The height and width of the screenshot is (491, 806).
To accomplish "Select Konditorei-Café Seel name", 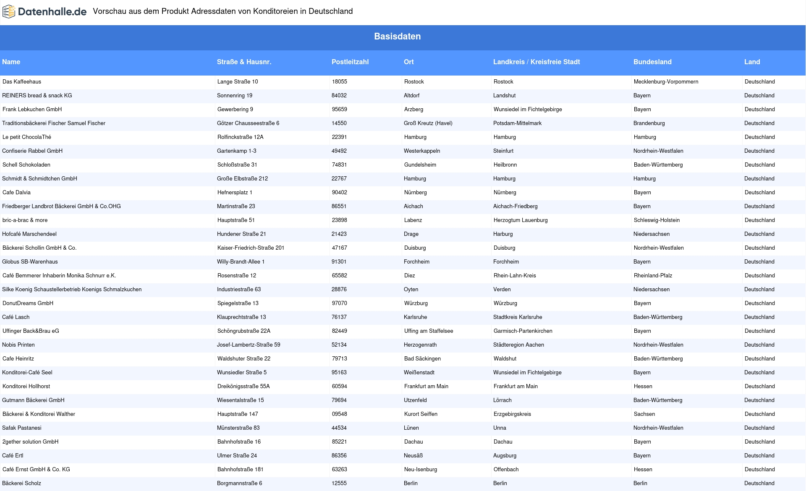I will pos(27,373).
